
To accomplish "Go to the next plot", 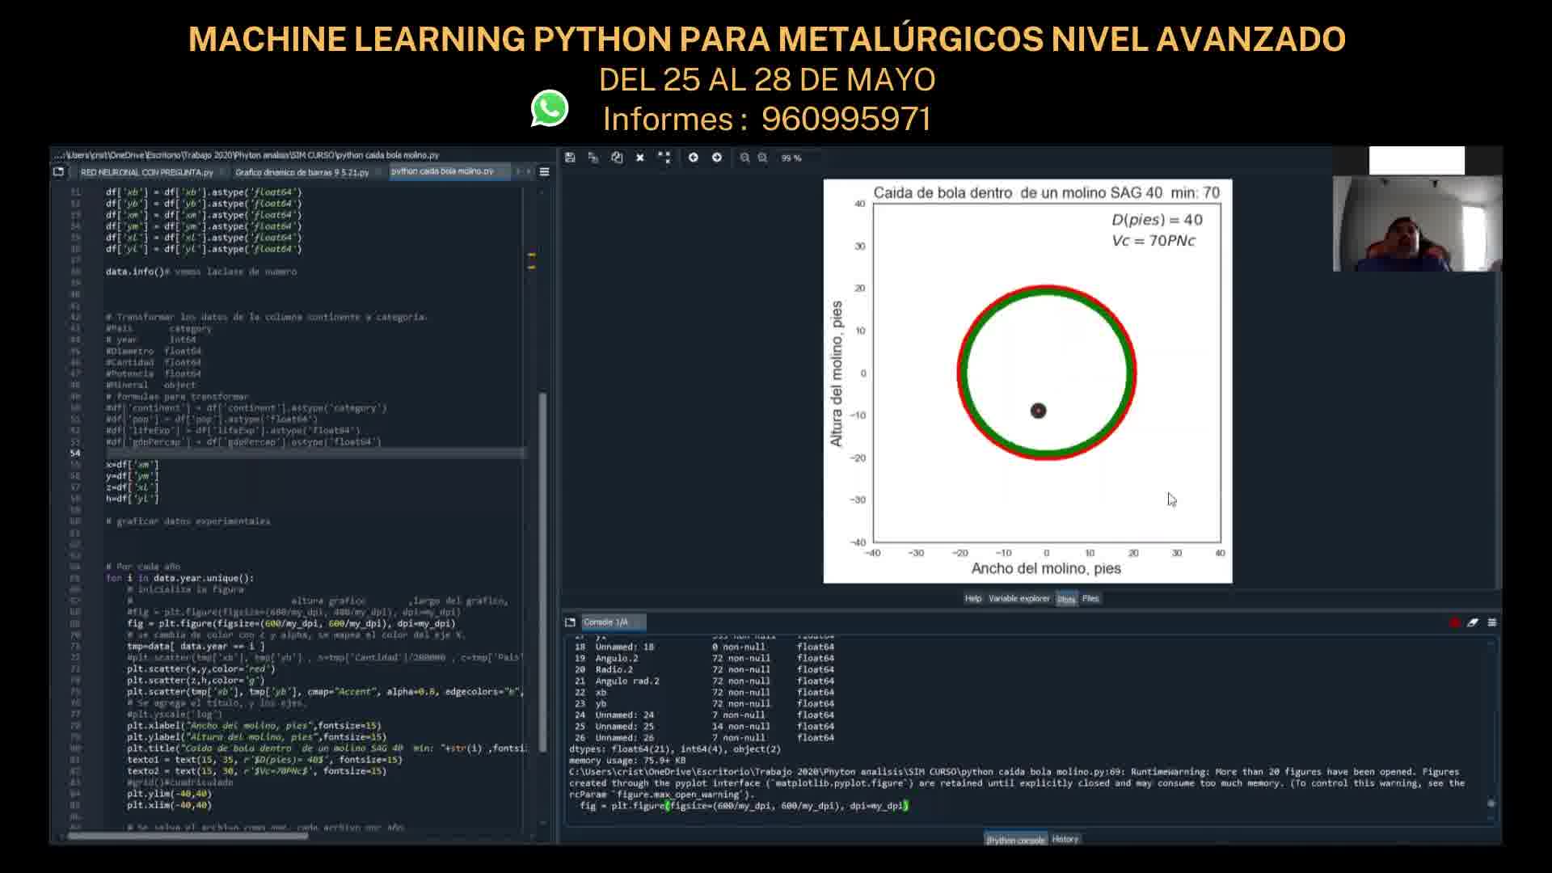I will 717,158.
